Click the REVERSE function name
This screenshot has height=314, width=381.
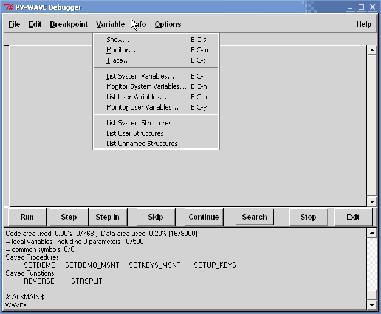pyautogui.click(x=39, y=281)
